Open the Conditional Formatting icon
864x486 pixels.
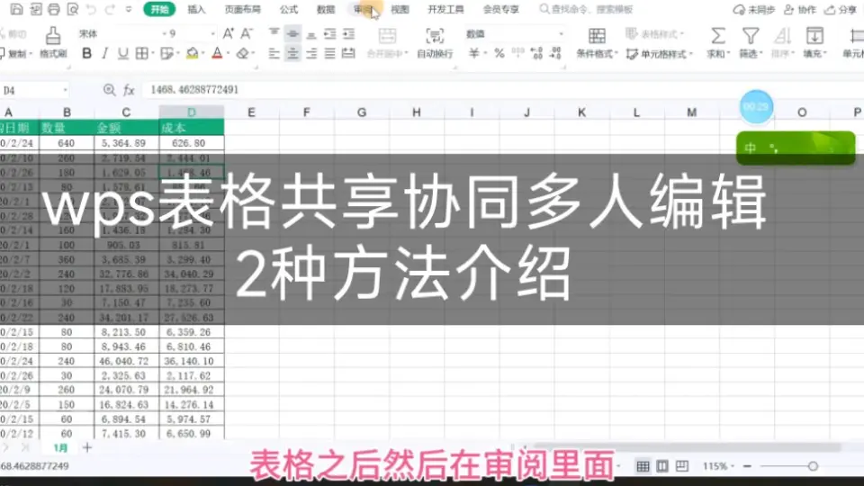pyautogui.click(x=597, y=36)
